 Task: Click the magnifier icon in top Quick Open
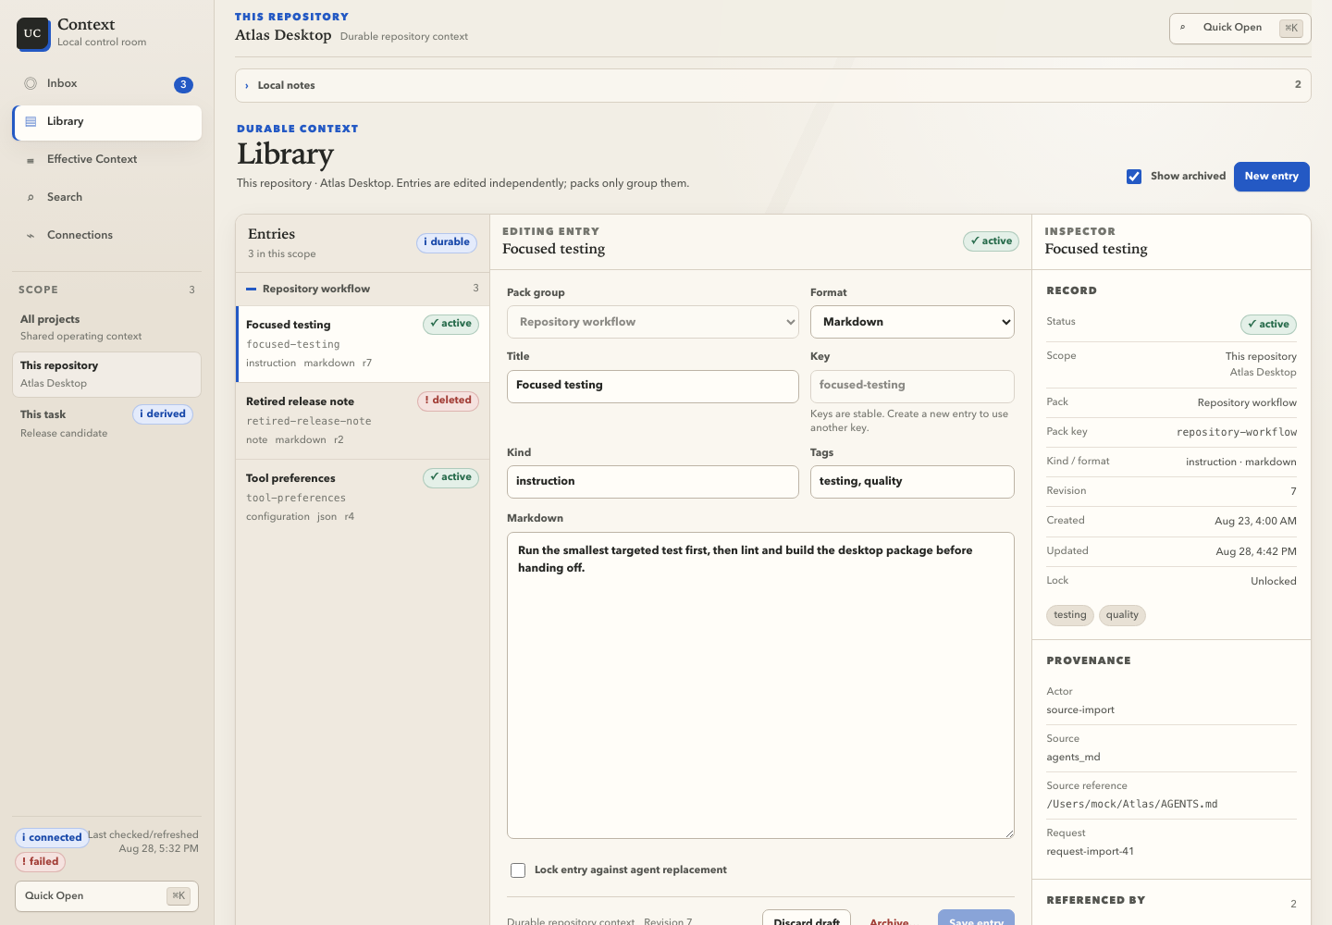(1183, 28)
